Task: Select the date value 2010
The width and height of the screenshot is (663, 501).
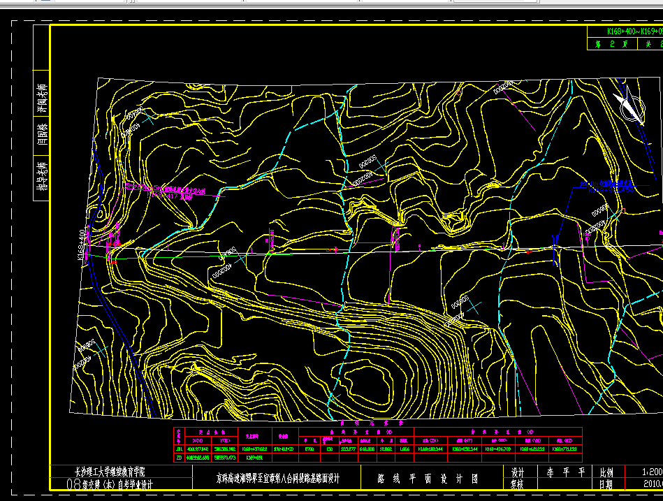Action: (x=653, y=484)
